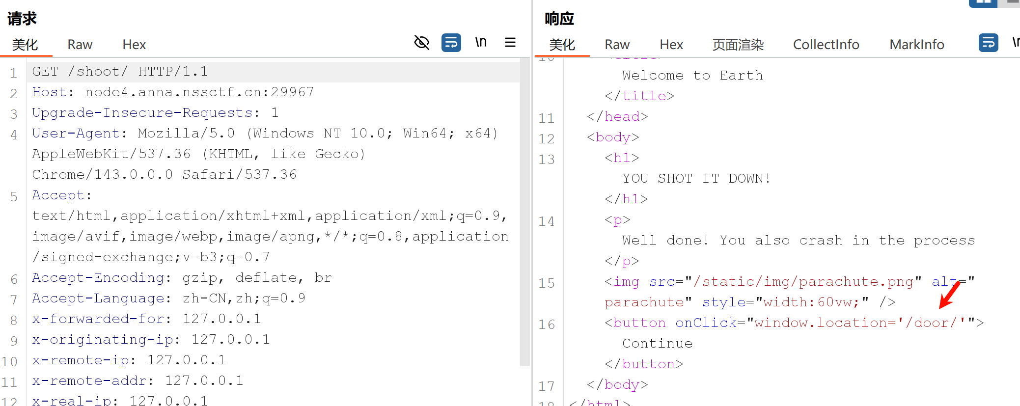The width and height of the screenshot is (1020, 406).
Task: Open the CollectInfo tab in response
Action: 826,45
